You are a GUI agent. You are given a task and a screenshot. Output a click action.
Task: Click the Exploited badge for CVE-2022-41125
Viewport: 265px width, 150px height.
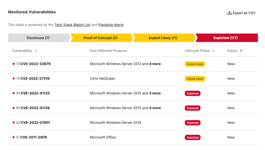pos(193,93)
